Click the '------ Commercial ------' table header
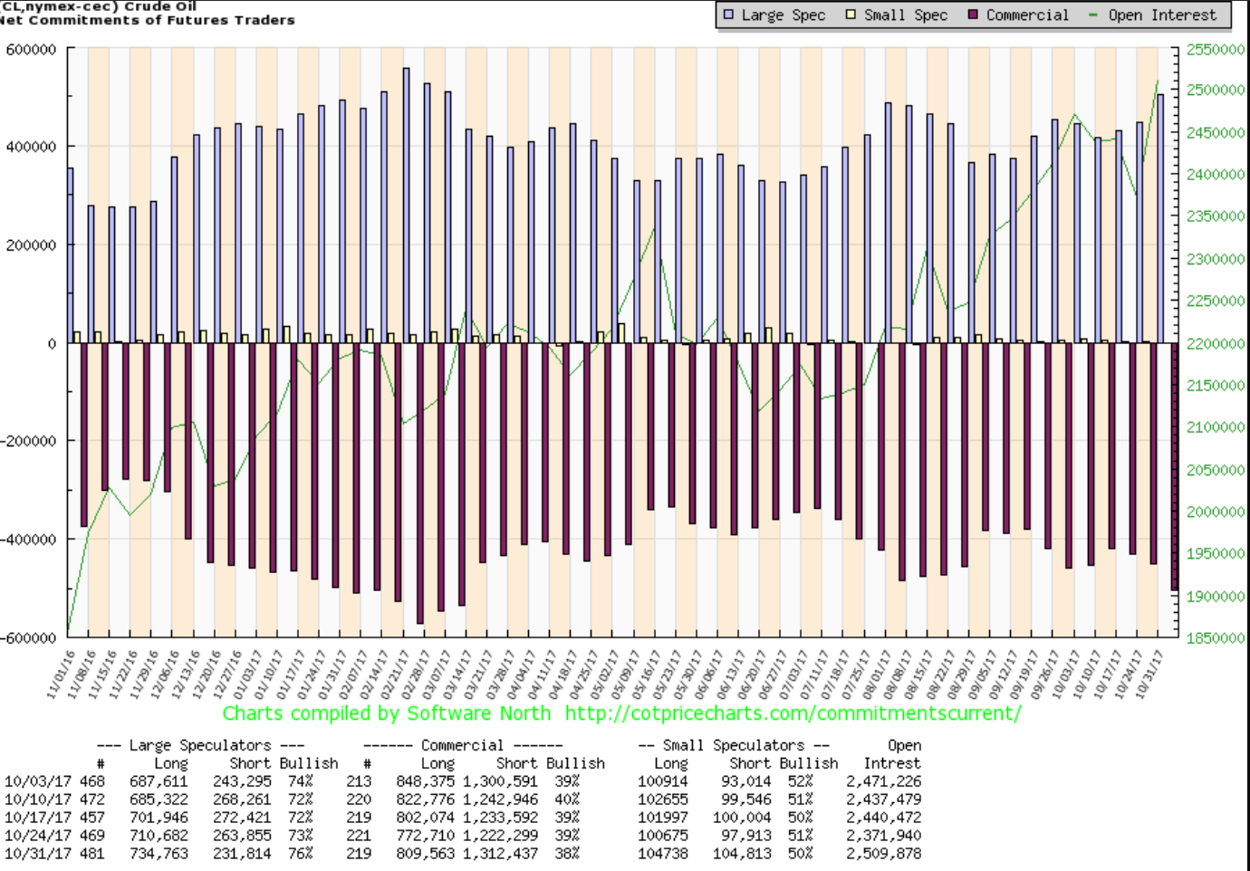The image size is (1250, 871). [462, 745]
